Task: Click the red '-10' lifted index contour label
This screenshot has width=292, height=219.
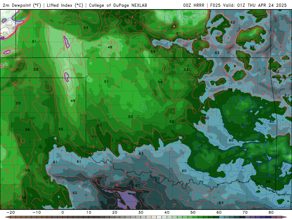Action: (x=94, y=180)
